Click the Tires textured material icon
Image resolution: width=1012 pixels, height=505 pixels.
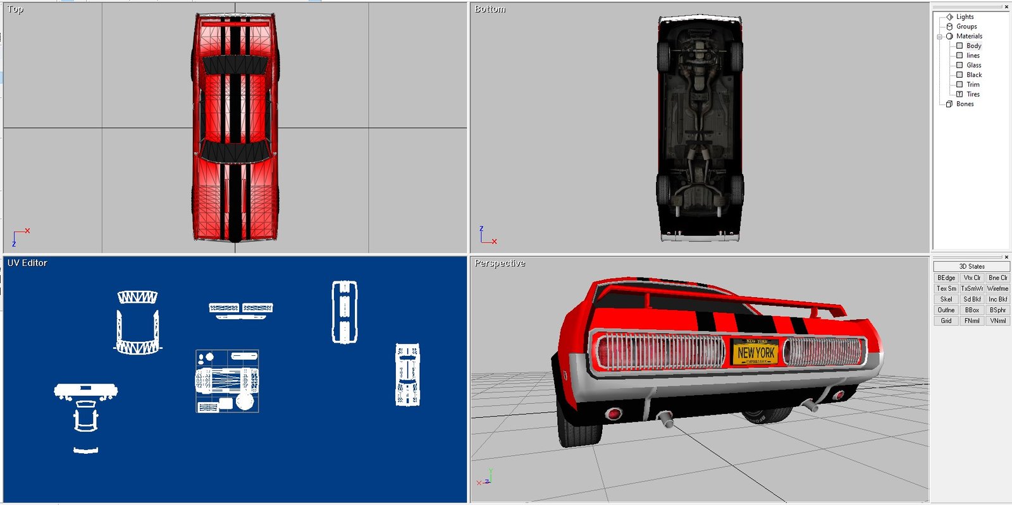(x=960, y=94)
